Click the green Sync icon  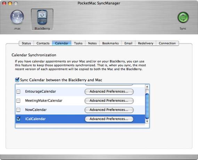pyautogui.click(x=183, y=17)
